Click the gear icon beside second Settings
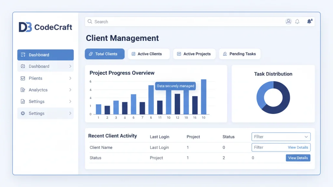333x187 pixels. pos(23,113)
